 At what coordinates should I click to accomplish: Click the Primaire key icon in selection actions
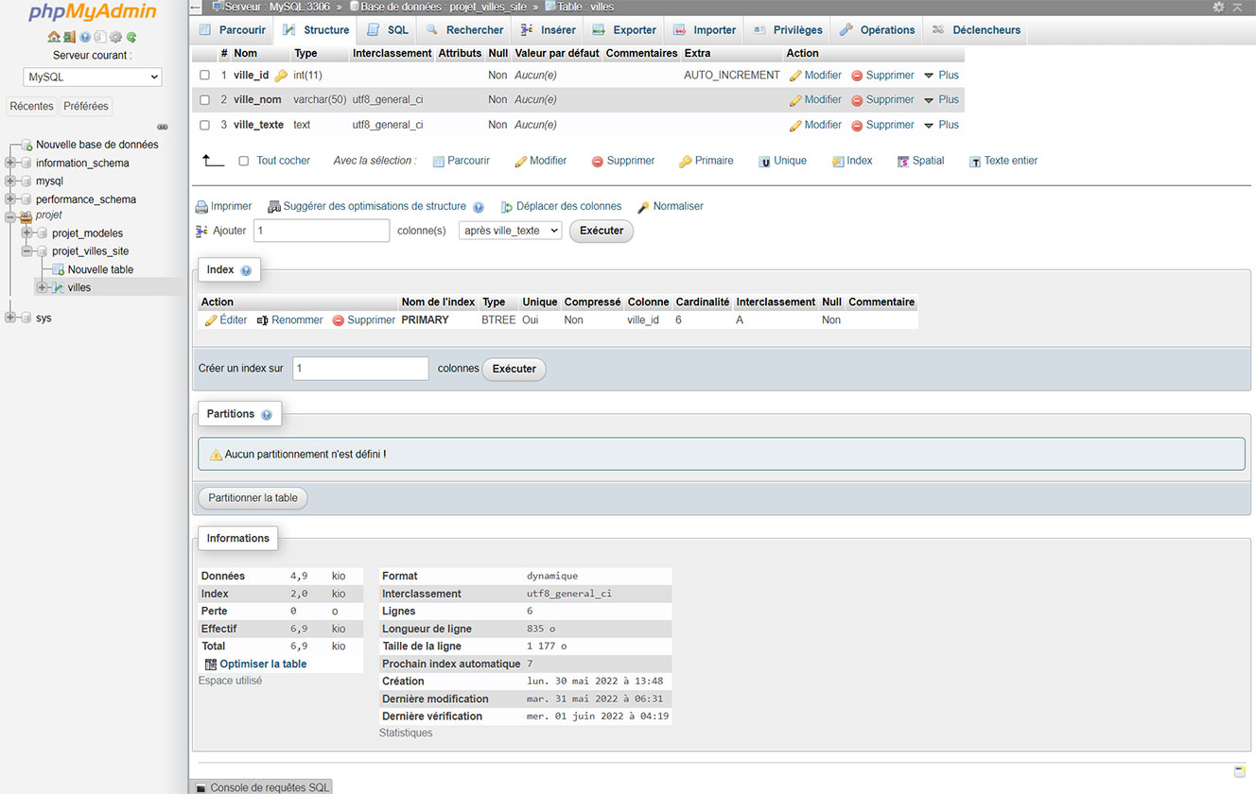[686, 162]
